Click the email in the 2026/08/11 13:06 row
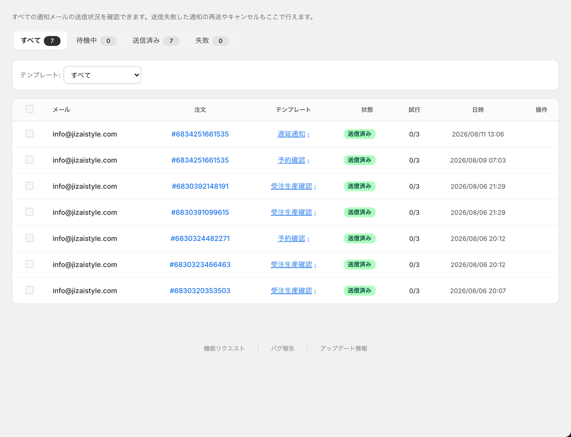 [85, 134]
